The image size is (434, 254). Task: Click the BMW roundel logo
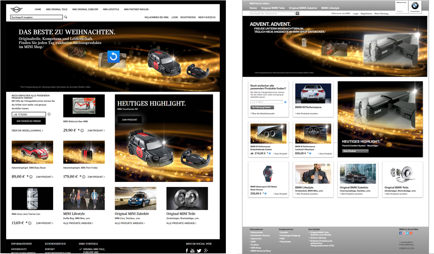(415, 5)
